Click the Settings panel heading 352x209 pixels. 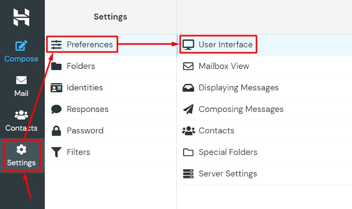110,17
